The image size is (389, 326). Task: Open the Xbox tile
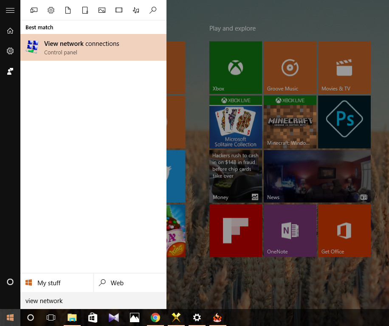236,67
